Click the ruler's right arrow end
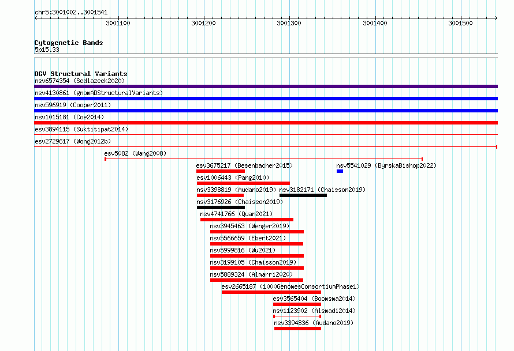514x351 pixels. tap(496, 18)
